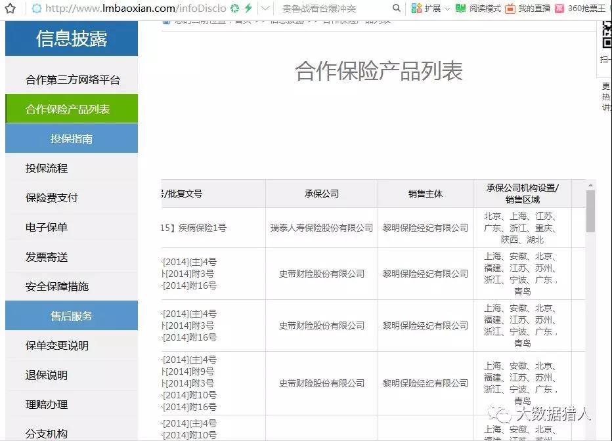Viewport: 612px width, 441px height.
Task: Enable 阅读模式 reading mode
Action: 478,8
